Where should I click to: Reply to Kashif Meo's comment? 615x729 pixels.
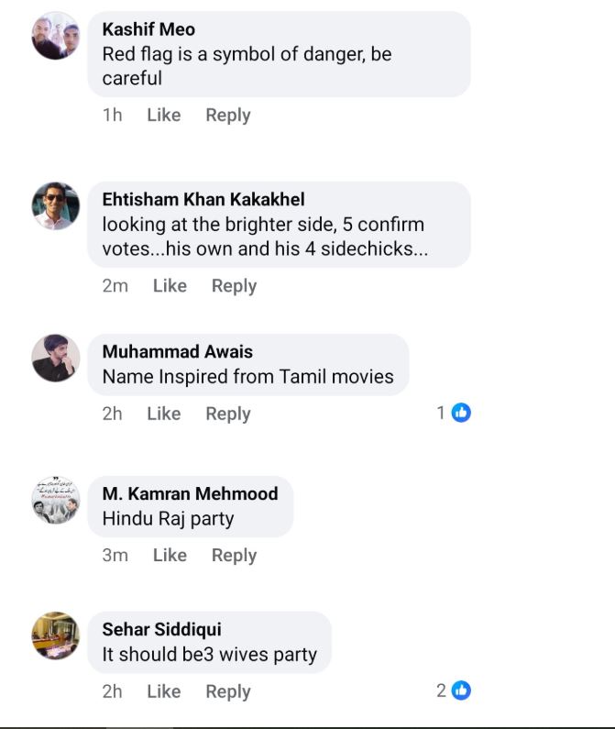228,116
